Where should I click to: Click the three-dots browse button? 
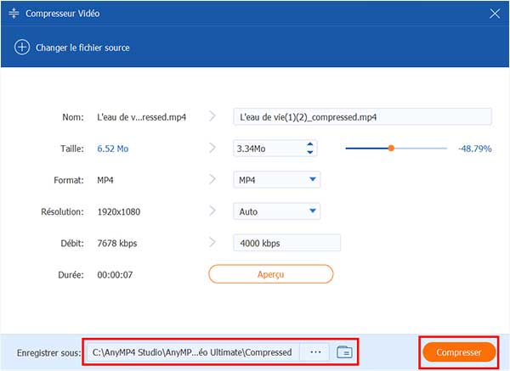[x=315, y=351]
